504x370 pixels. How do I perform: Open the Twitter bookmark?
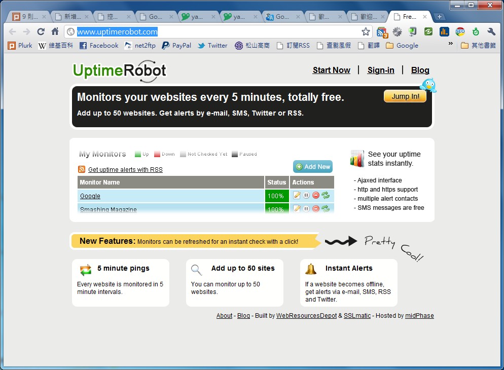coord(212,46)
